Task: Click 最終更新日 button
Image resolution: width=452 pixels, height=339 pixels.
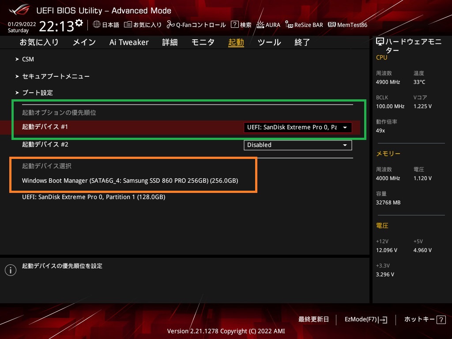Action: coord(313,320)
